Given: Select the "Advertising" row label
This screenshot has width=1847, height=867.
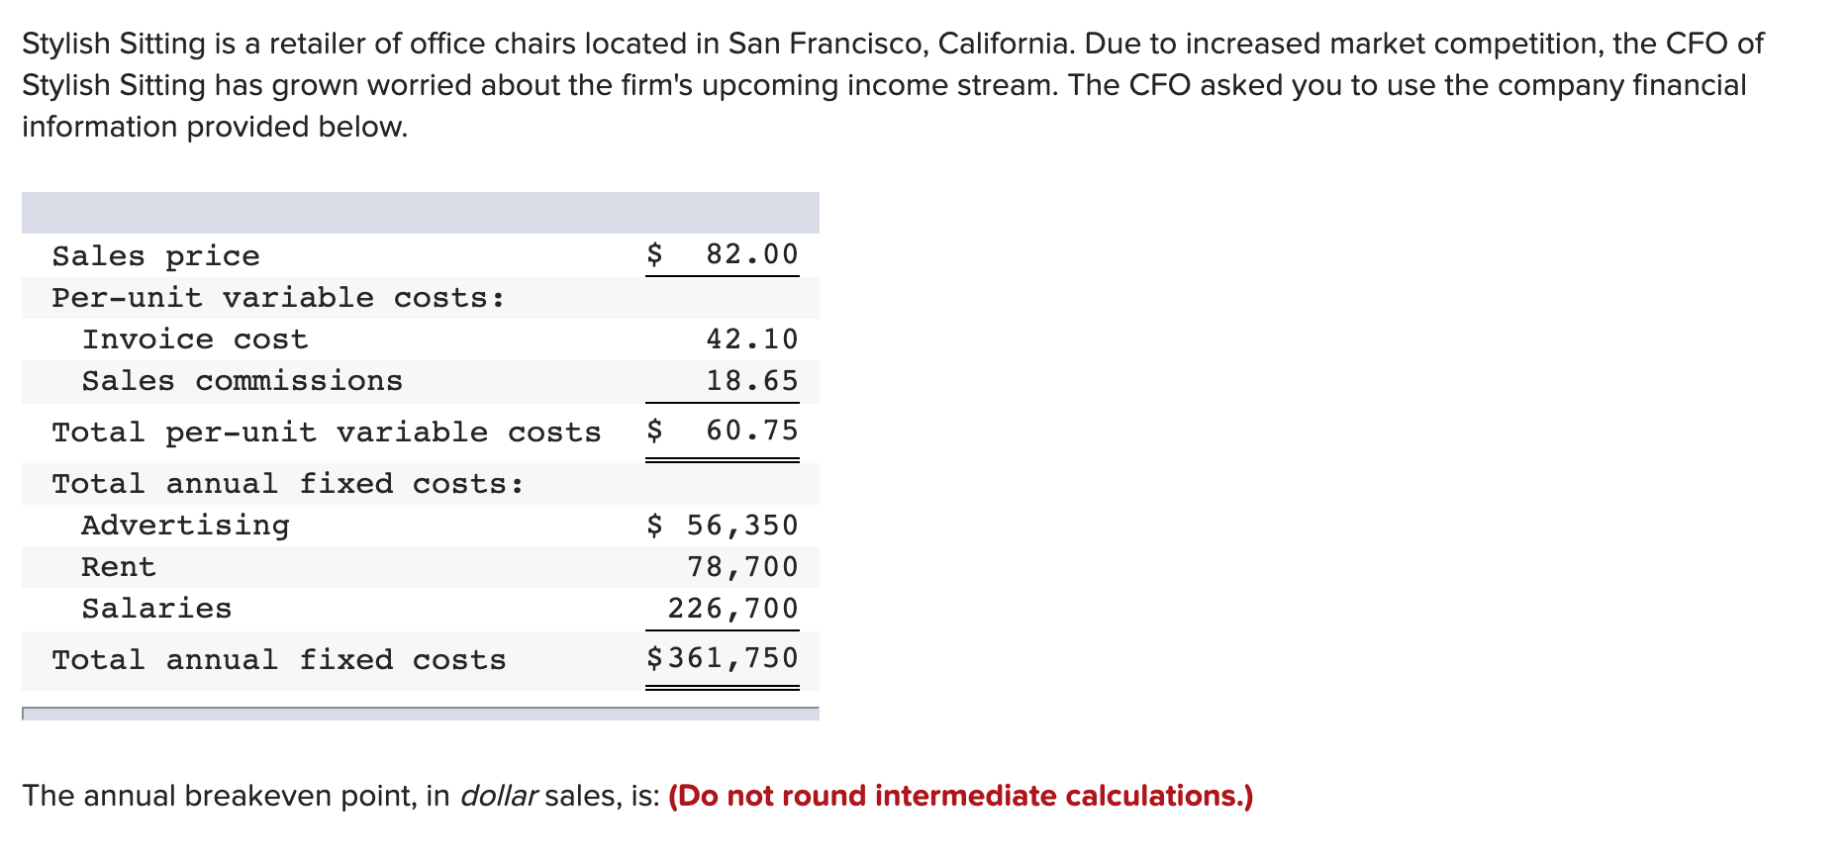Looking at the screenshot, I should pos(185,526).
